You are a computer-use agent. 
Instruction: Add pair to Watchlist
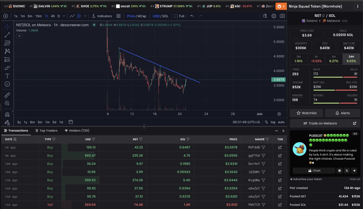tap(306, 113)
